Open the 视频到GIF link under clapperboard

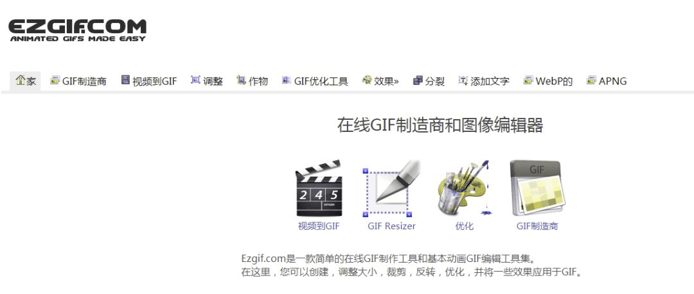(319, 226)
